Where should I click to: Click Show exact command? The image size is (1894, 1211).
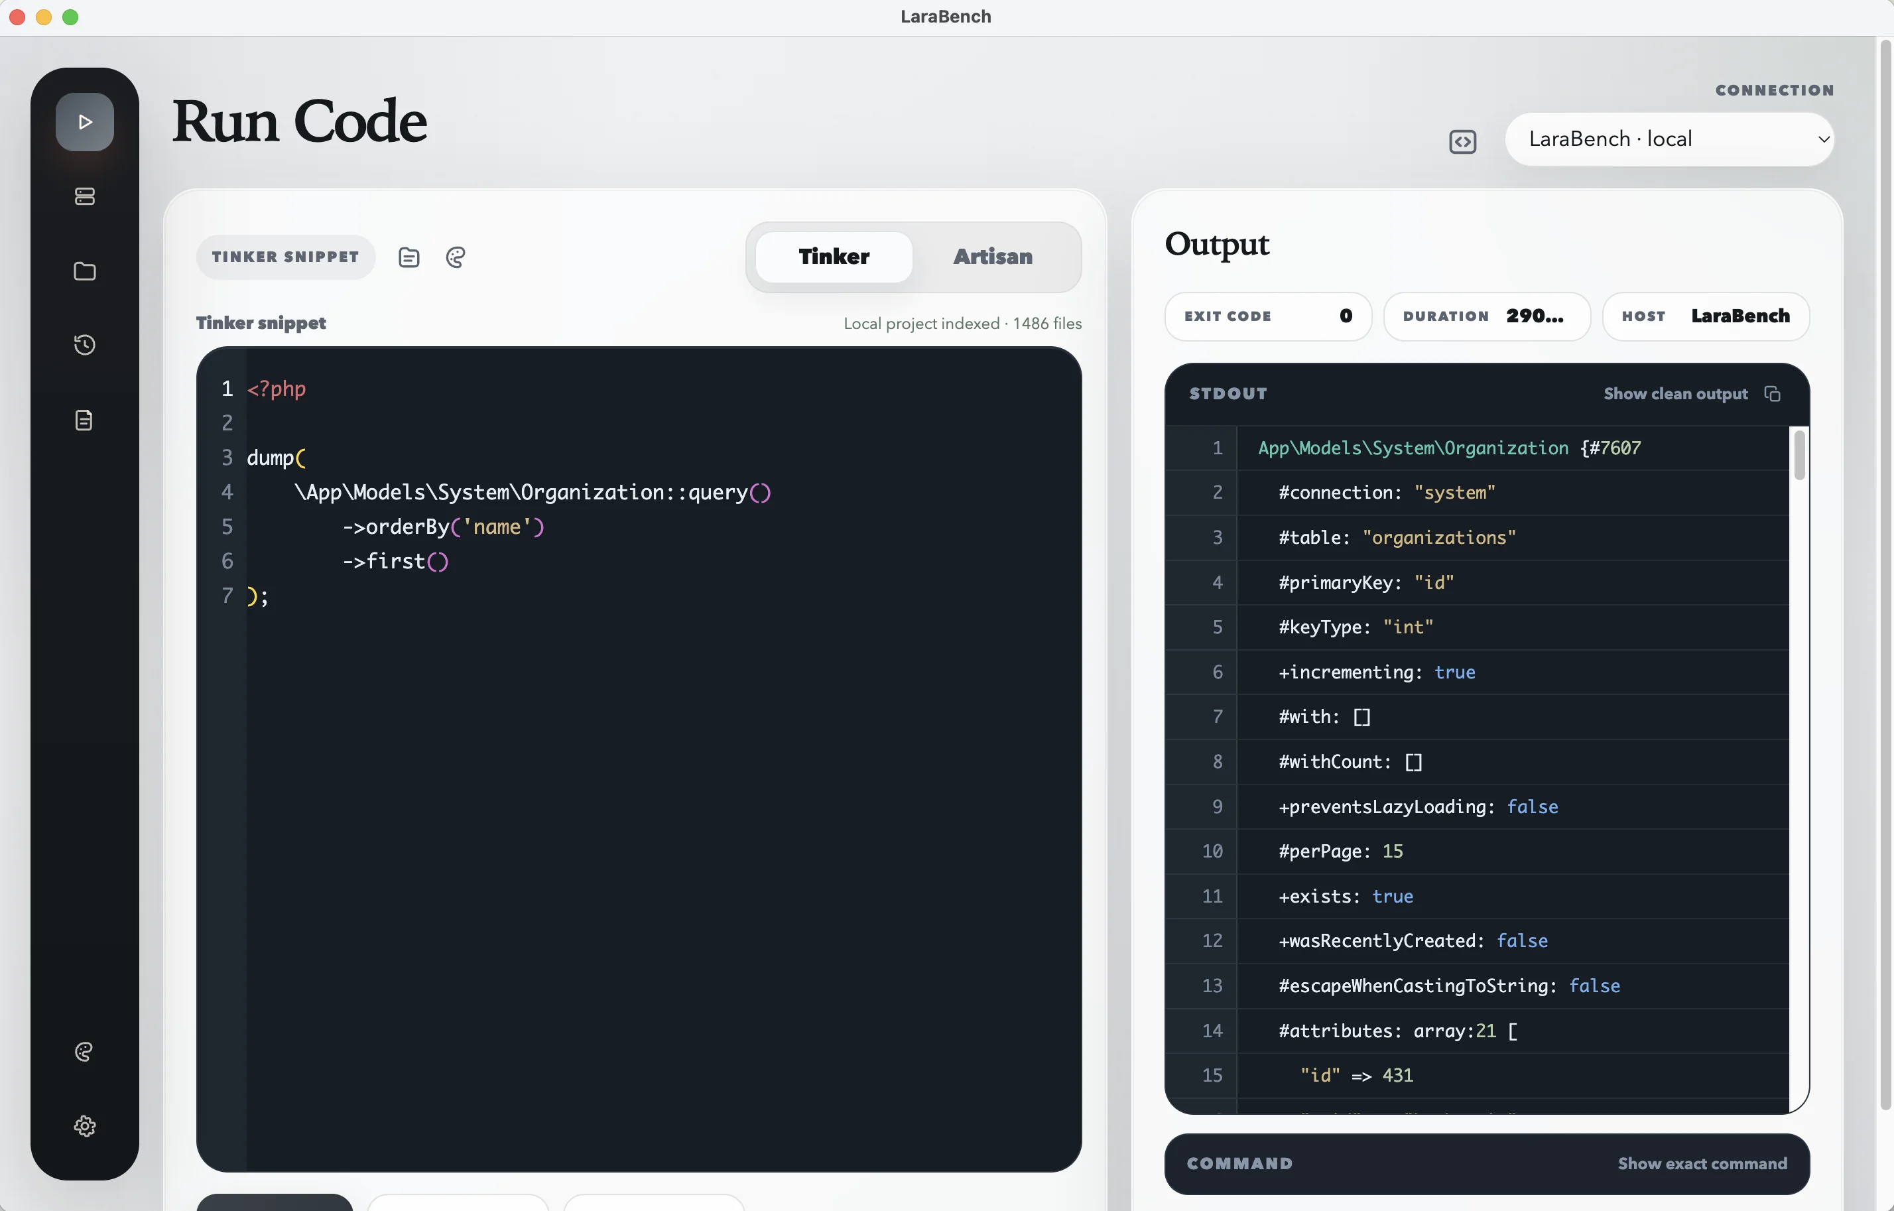click(1702, 1163)
